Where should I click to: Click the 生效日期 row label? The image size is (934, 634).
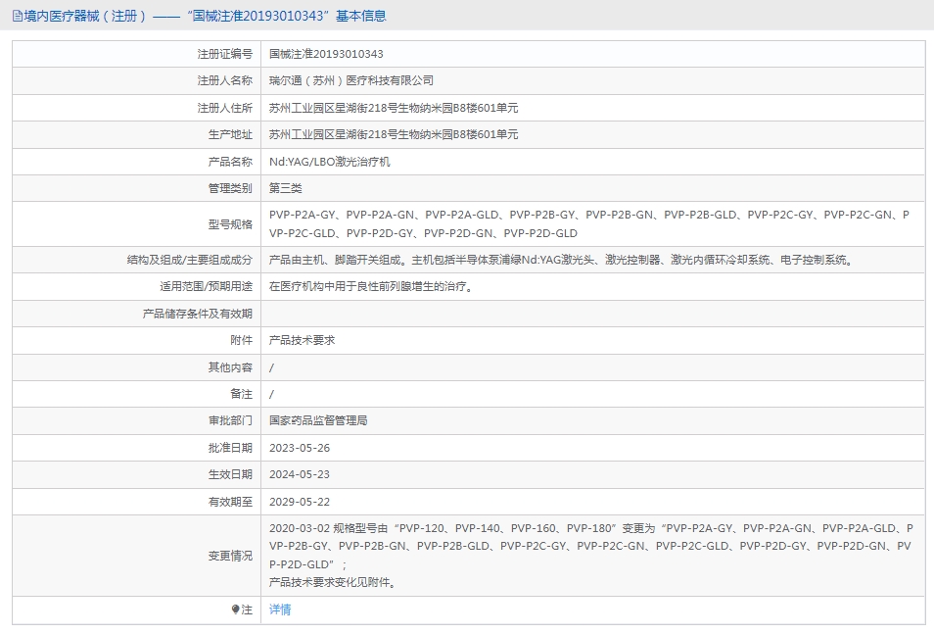coord(230,474)
